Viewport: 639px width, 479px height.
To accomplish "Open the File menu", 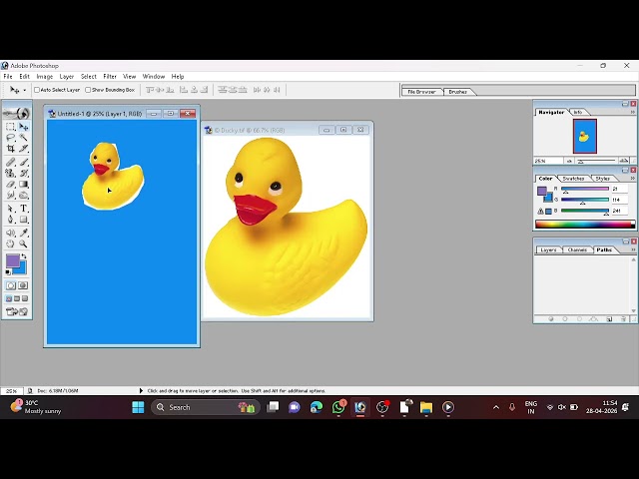I will [8, 76].
